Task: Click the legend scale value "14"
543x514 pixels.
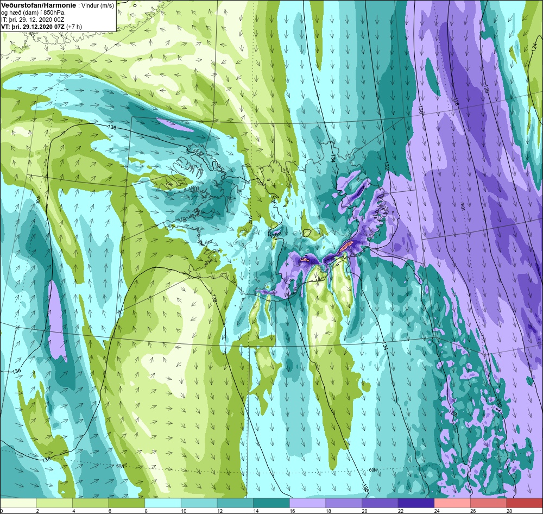Action: tap(256, 511)
